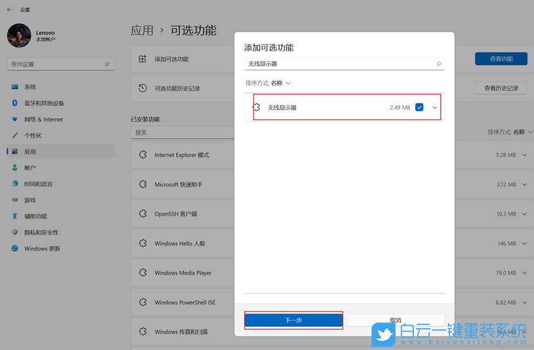Open 帐户 settings
Viewport: 534px width, 350px height.
(x=60, y=168)
